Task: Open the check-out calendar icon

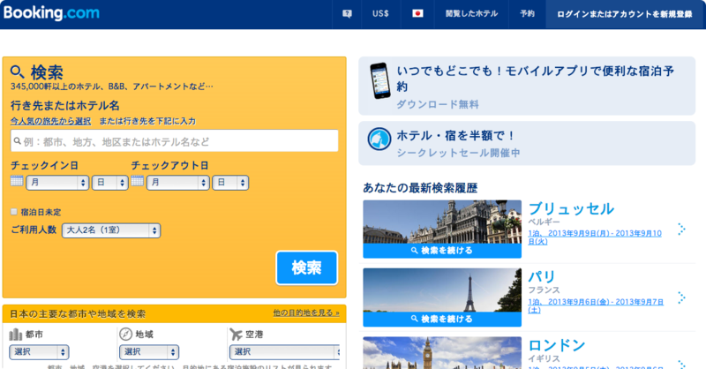Action: point(138,181)
